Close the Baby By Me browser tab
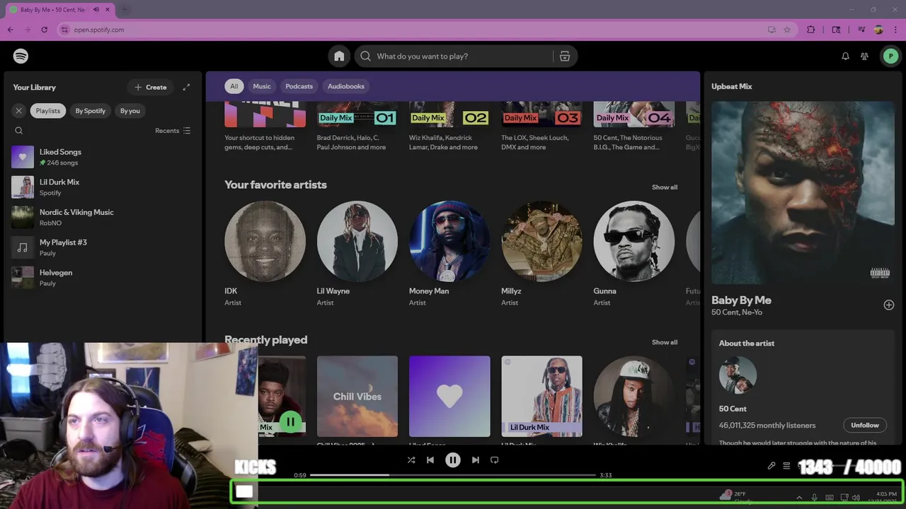The image size is (906, 509). 108,10
